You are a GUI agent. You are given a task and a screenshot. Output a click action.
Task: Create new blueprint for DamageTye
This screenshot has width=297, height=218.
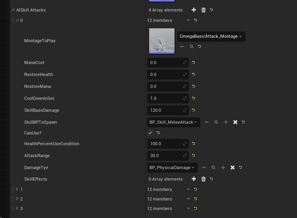(x=223, y=167)
